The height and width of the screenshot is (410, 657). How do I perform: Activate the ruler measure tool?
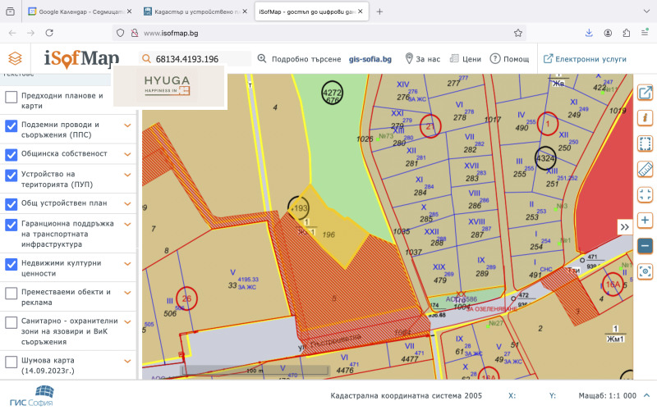click(x=645, y=169)
